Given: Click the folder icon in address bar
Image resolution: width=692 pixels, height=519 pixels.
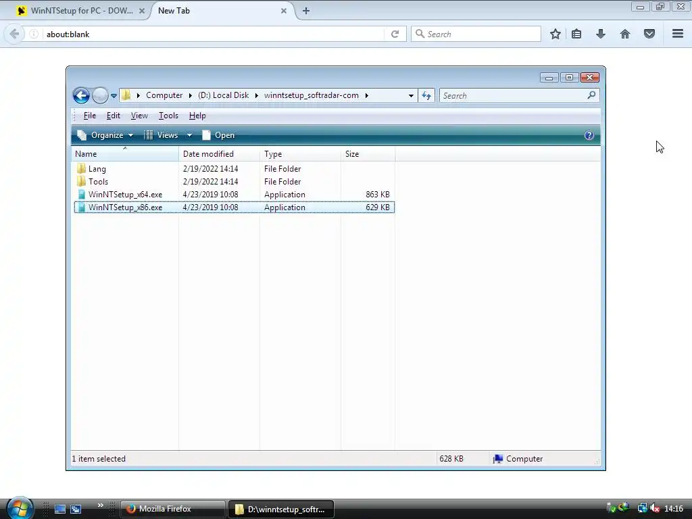Looking at the screenshot, I should pos(126,95).
